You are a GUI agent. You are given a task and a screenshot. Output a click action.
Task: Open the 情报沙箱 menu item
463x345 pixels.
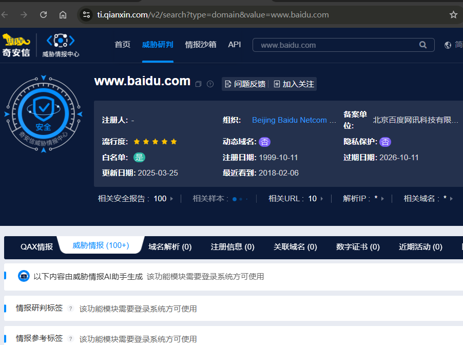[x=201, y=45]
